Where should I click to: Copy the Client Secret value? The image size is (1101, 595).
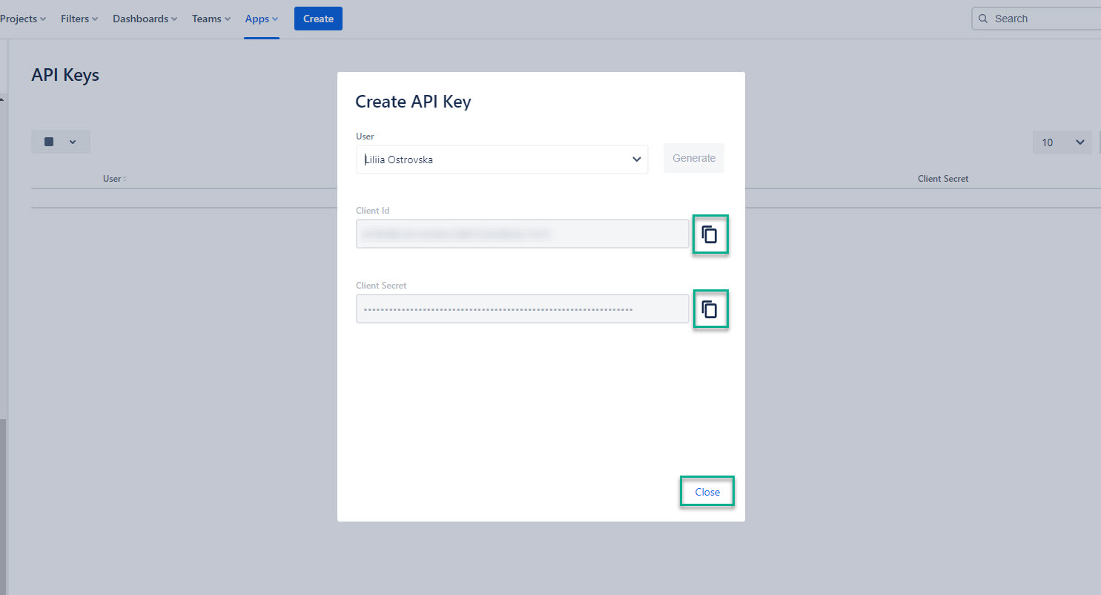[710, 309]
